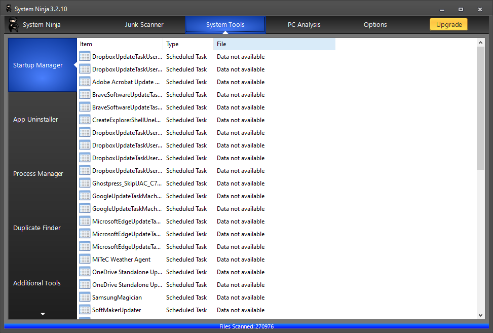Click 'Scheduled Task' in the MiTeC Weather Agent row

[186, 260]
